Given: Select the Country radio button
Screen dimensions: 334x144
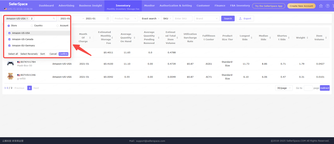Looking at the screenshot, I should [32, 26].
